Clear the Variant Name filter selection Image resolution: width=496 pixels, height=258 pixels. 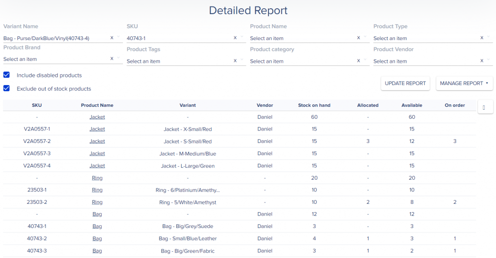click(x=112, y=38)
